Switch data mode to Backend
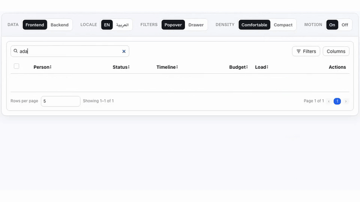 [59, 25]
